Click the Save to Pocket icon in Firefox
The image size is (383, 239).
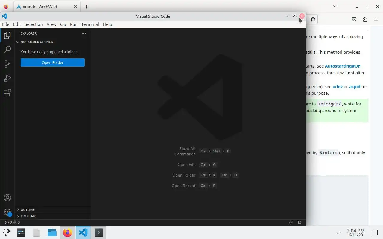(354, 19)
